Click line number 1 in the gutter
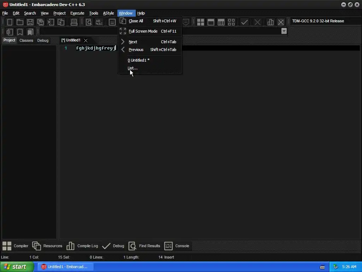The height and width of the screenshot is (272, 362). [x=66, y=48]
